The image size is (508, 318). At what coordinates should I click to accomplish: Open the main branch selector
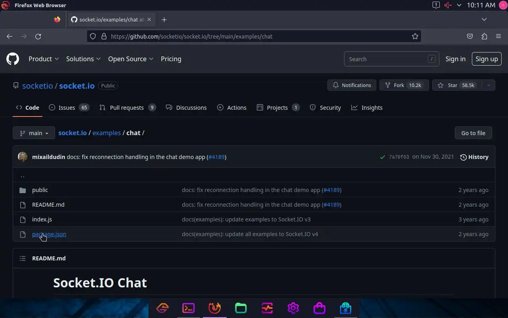[34, 133]
